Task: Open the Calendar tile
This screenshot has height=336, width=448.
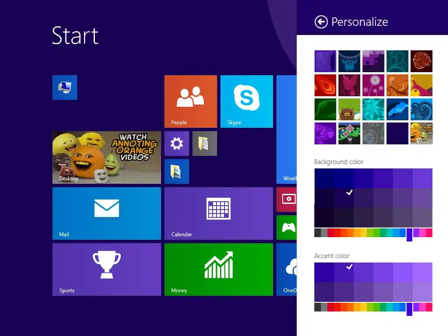Action: click(219, 213)
